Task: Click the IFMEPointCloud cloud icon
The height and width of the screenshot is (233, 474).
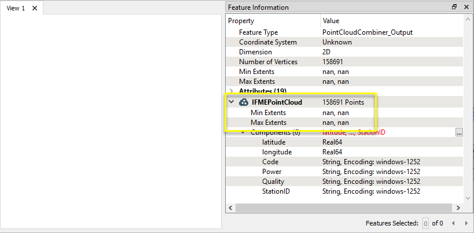Action: point(243,102)
